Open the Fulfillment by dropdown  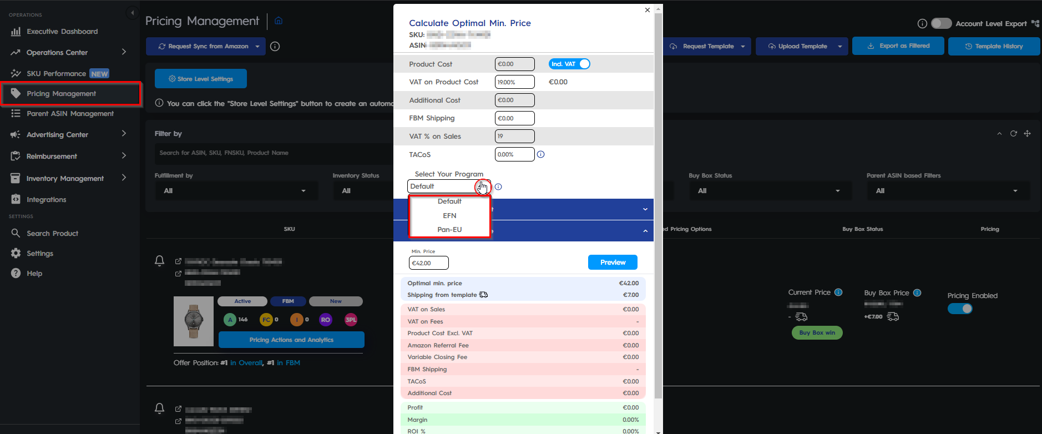[x=236, y=191]
